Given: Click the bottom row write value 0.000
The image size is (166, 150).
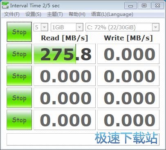Looking at the screenshot, I should 128,120.
